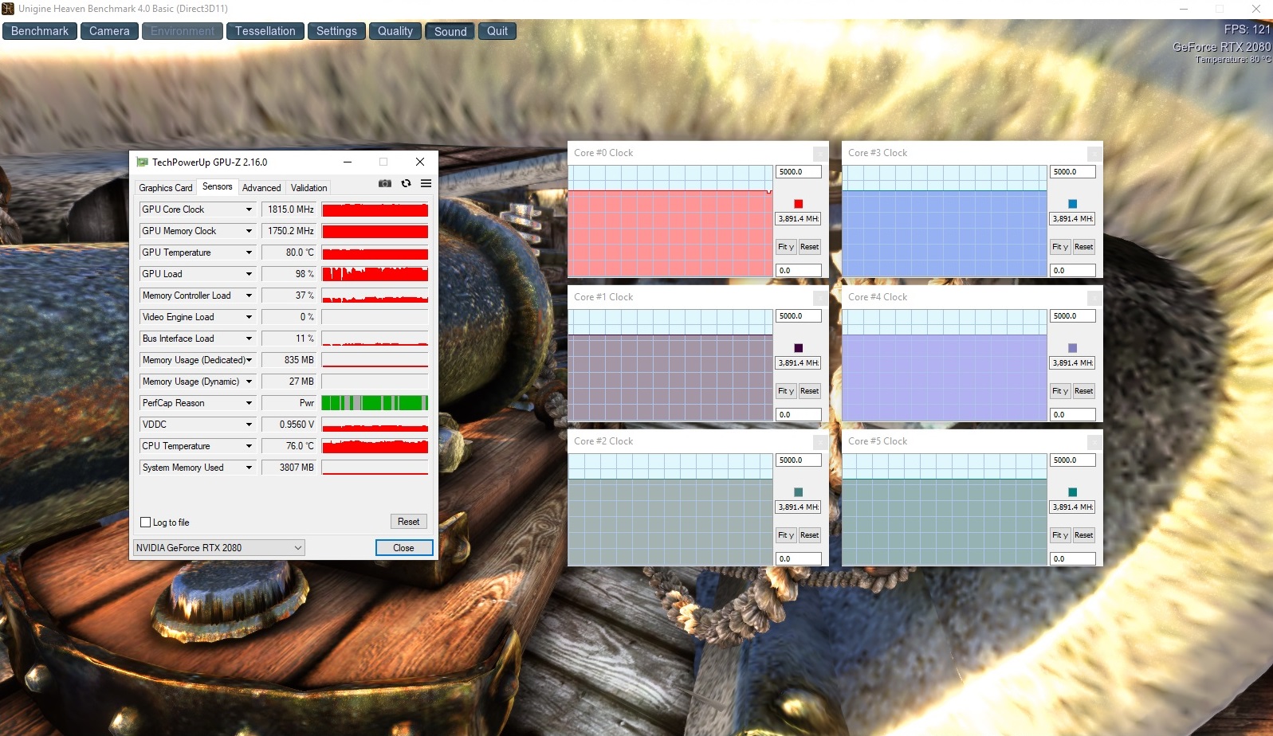Open the CPU Temperature sensor dropdown

249,446
